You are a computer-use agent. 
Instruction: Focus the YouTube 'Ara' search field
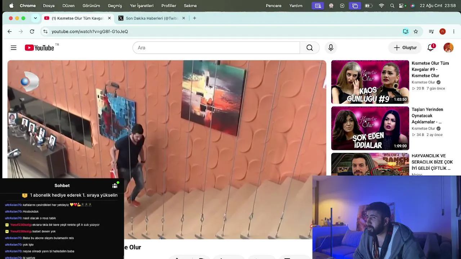pos(216,48)
